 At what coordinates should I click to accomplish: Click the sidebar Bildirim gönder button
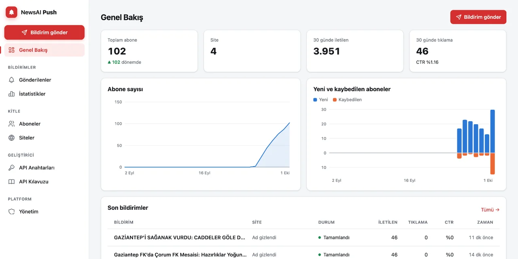[45, 32]
